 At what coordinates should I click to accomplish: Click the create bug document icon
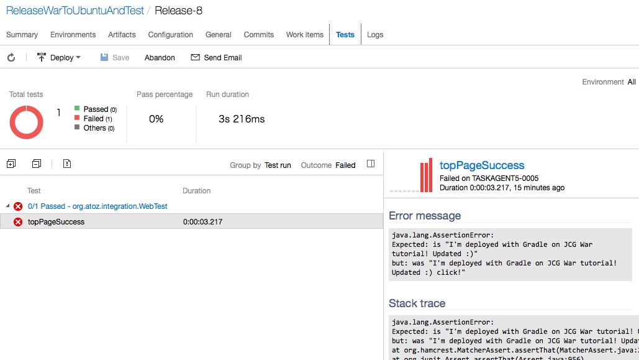click(x=67, y=164)
